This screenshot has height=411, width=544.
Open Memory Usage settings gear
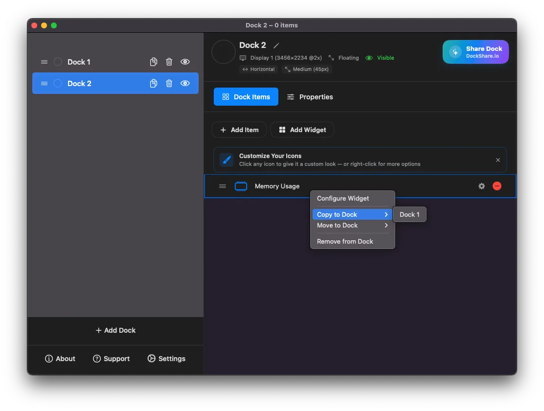click(x=481, y=186)
